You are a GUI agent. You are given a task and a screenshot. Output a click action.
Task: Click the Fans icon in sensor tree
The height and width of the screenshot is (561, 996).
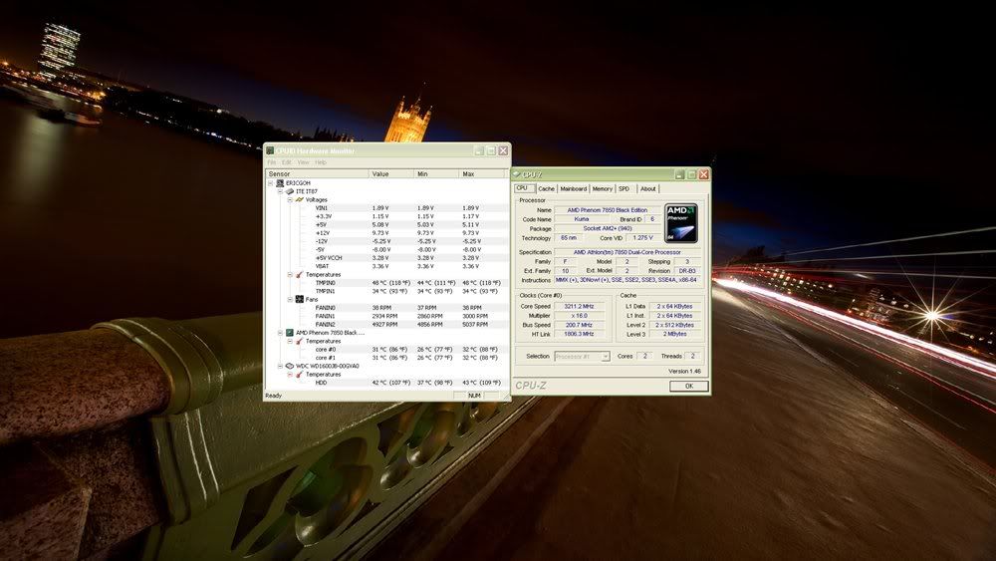pyautogui.click(x=298, y=299)
